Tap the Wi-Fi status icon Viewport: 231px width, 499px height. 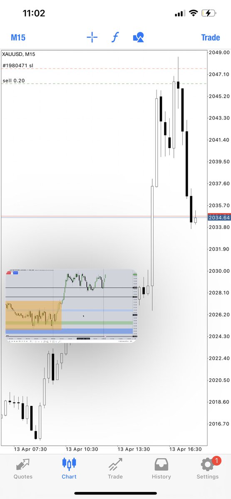click(x=194, y=13)
